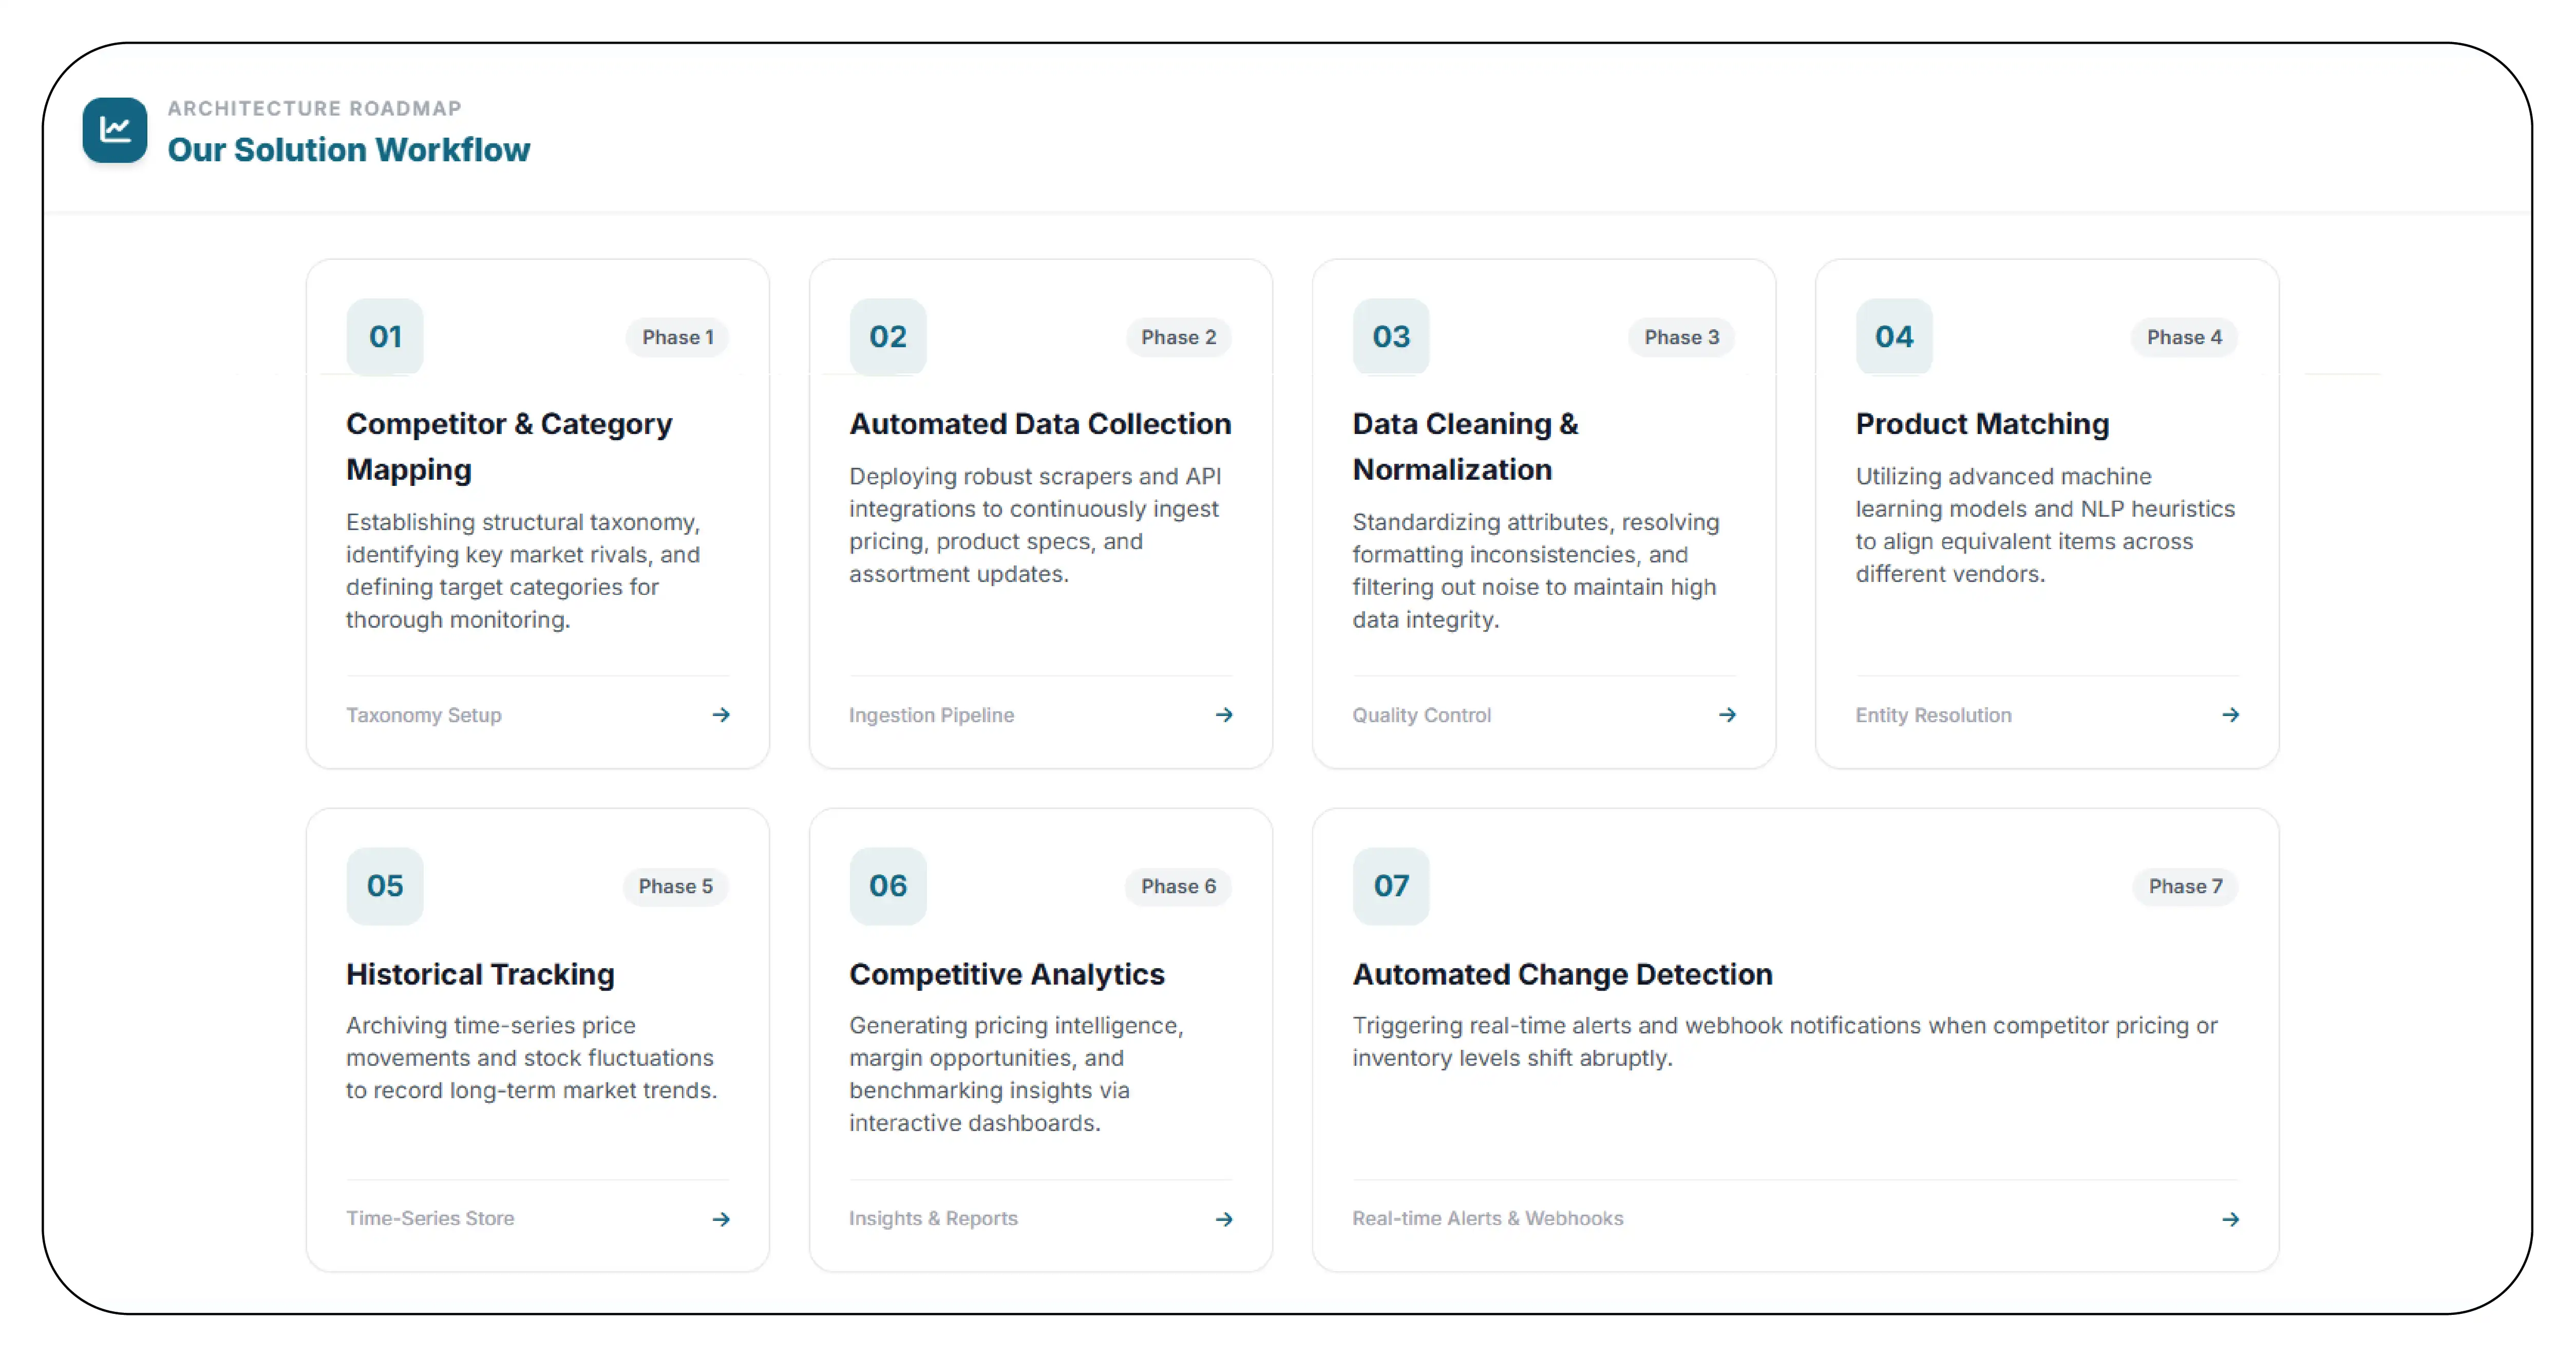The image size is (2576, 1357).
Task: Select the 02 step number badge
Action: (x=888, y=337)
